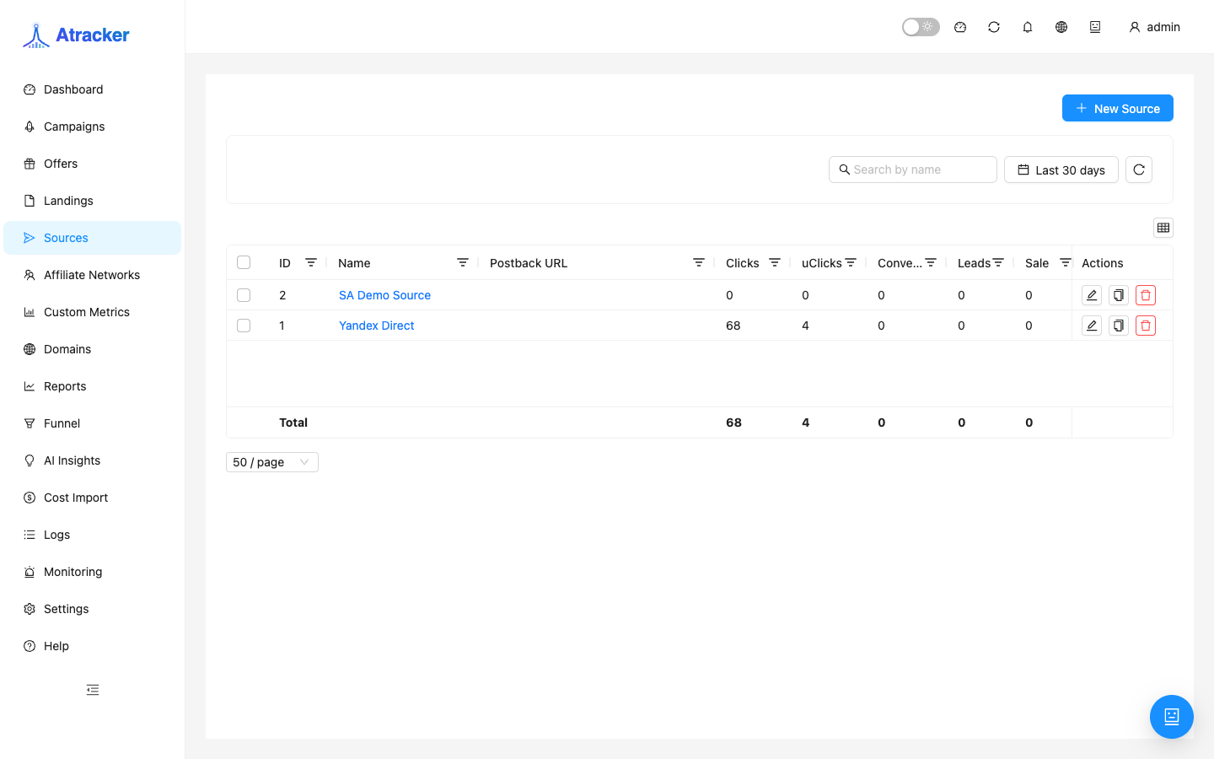Copy the Yandex Direct source

pos(1119,326)
